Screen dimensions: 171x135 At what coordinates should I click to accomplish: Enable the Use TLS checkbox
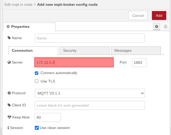pyautogui.click(x=37, y=81)
